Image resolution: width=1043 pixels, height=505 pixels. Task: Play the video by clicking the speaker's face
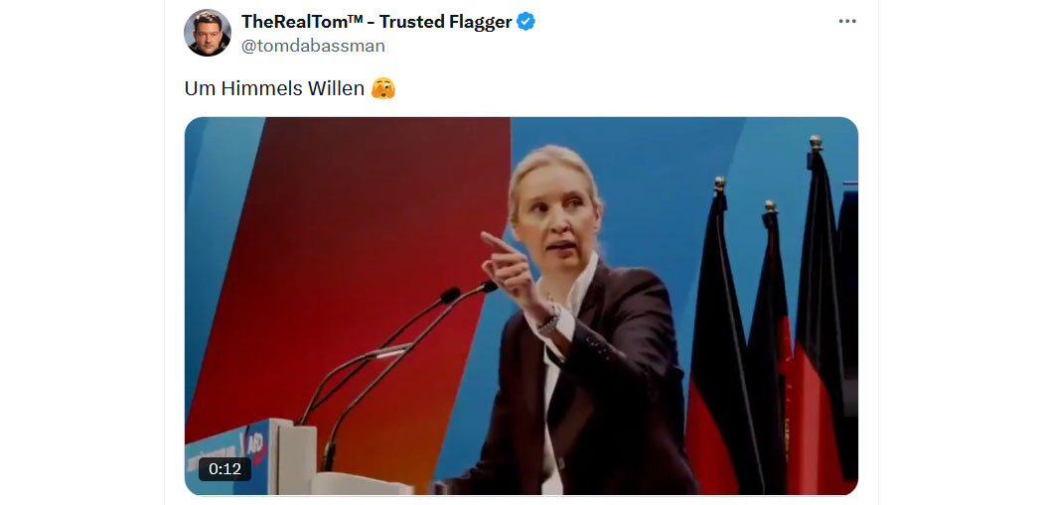coord(554,214)
